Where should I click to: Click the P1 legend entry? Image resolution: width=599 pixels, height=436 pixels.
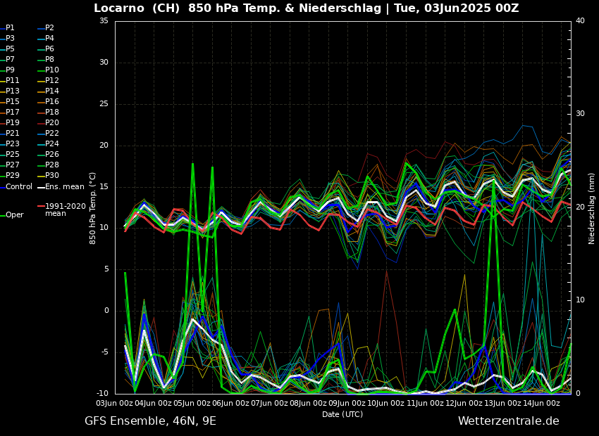tap(8, 28)
